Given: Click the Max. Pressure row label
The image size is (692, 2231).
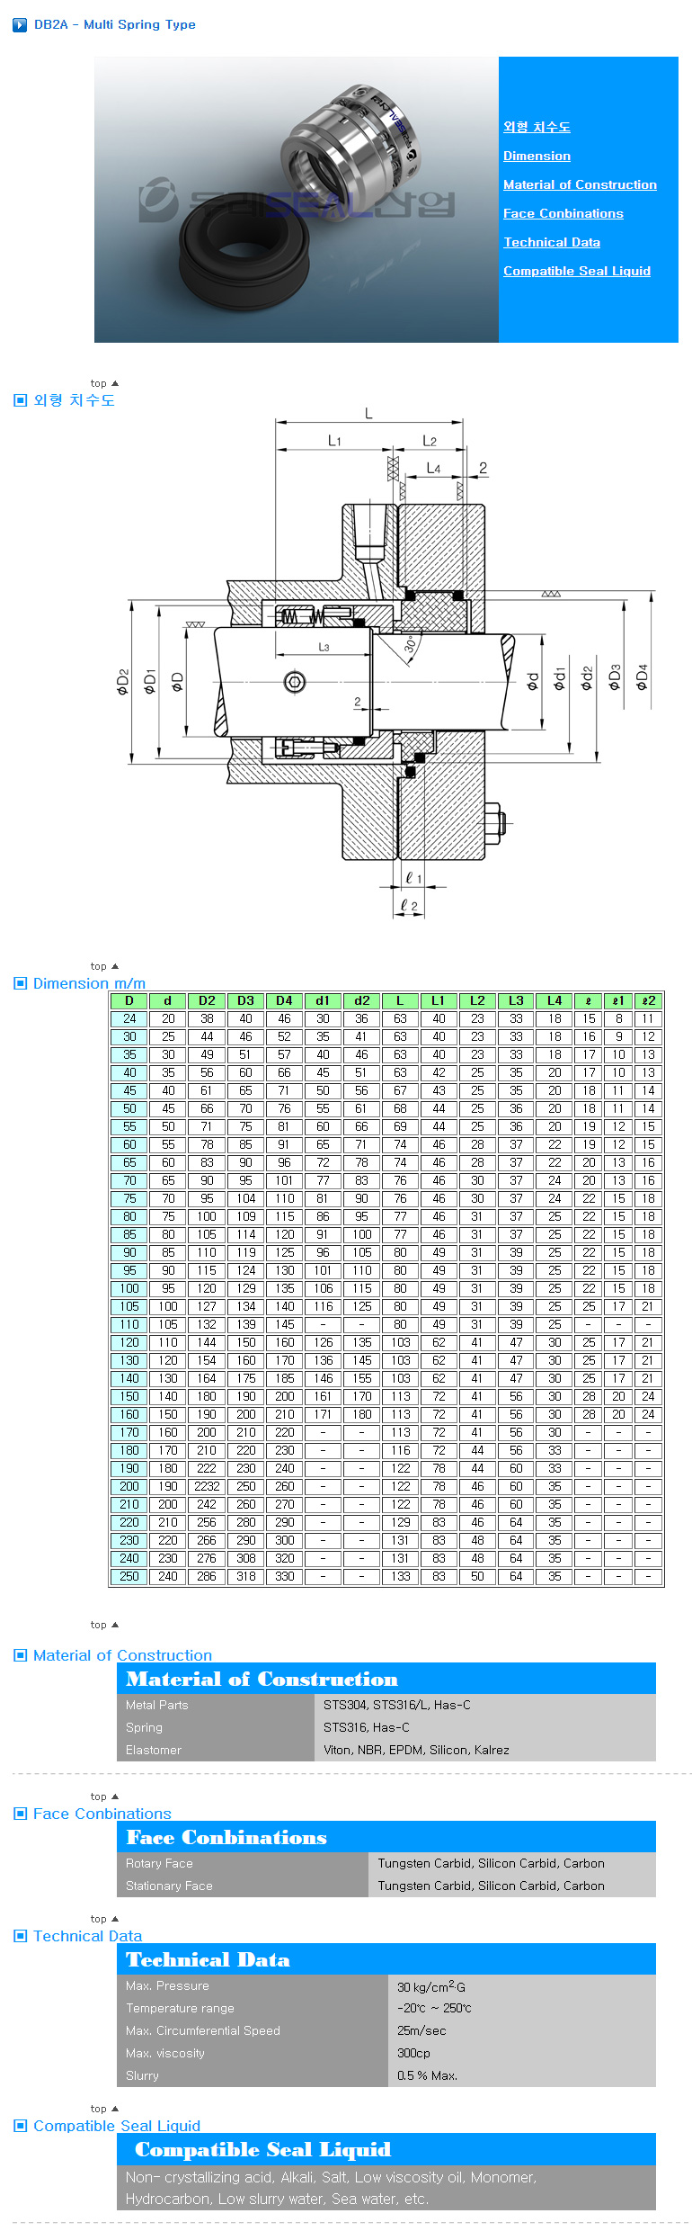Looking at the screenshot, I should pyautogui.click(x=167, y=1985).
